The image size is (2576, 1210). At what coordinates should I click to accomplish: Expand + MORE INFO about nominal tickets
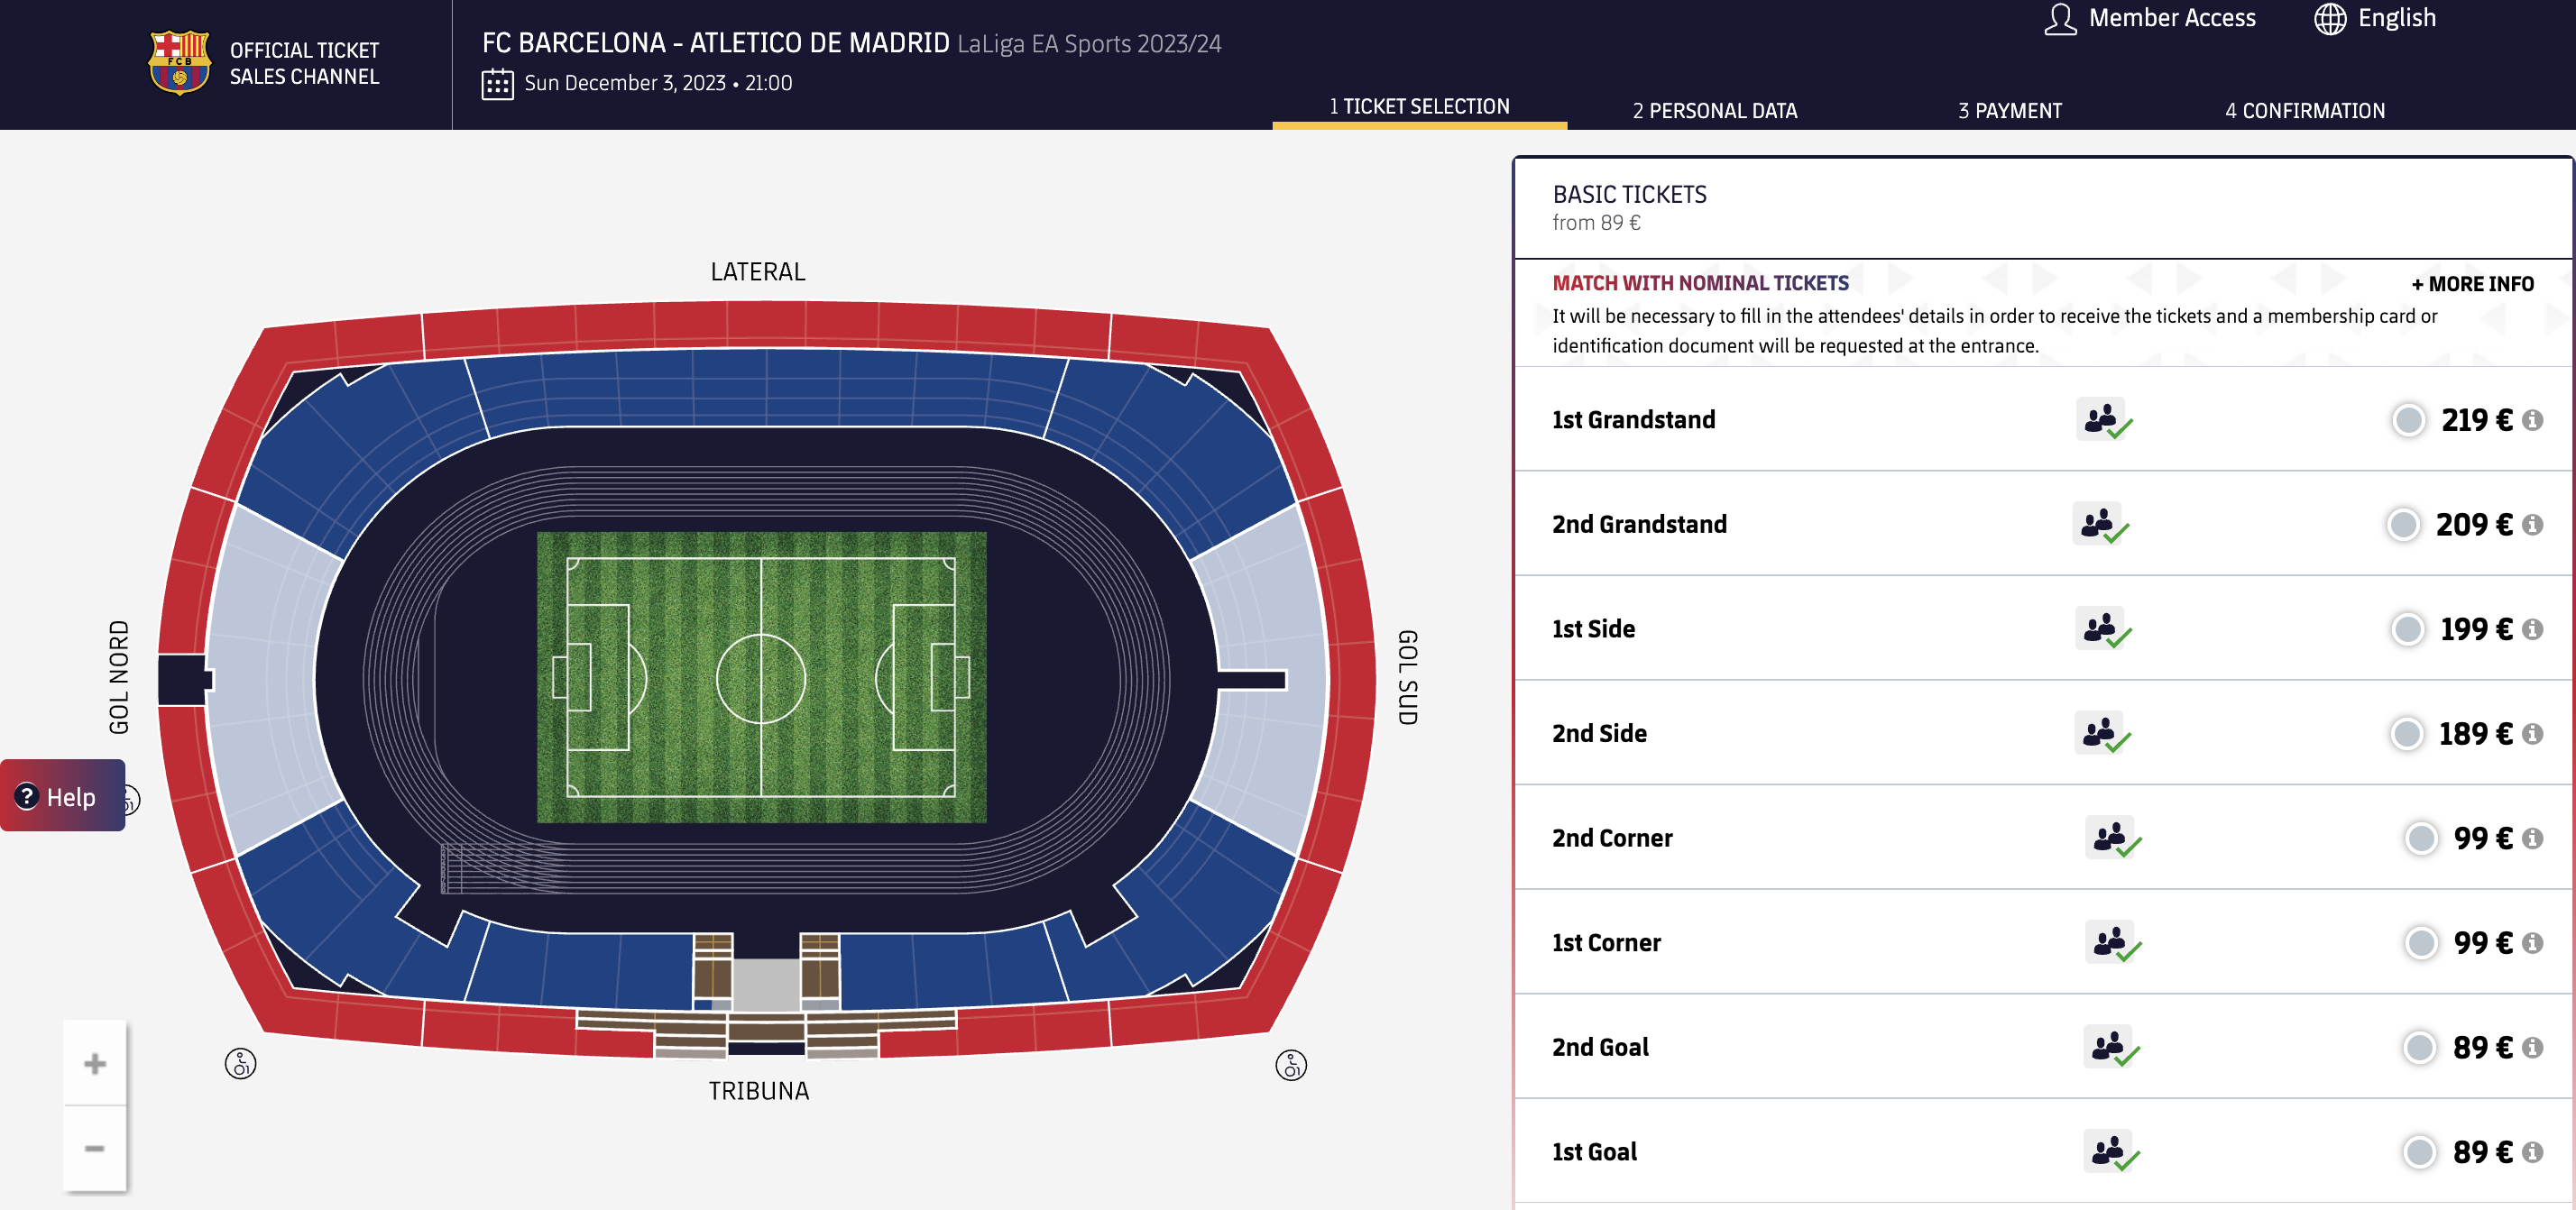pos(2472,284)
